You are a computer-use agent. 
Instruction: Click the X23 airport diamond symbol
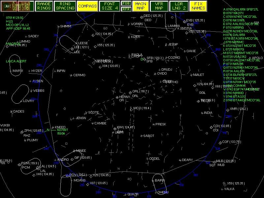point(93,35)
